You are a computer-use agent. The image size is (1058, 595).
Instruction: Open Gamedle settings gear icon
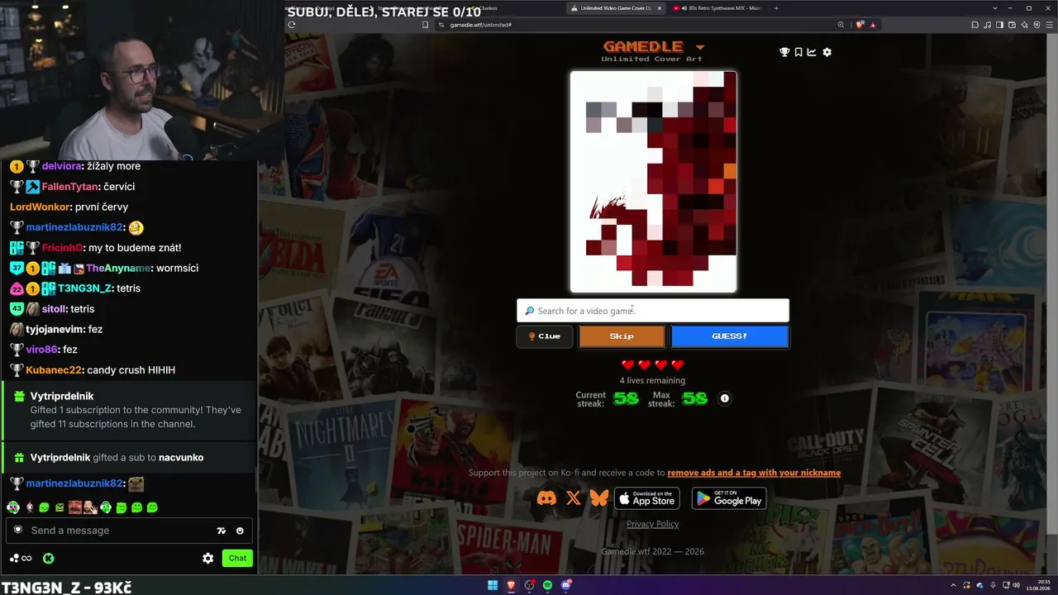[827, 52]
